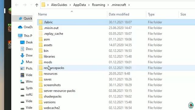Image resolution: width=195 pixels, height=110 pixels.
Task: Open OneDrive in navigation pane
Action: click(25, 27)
